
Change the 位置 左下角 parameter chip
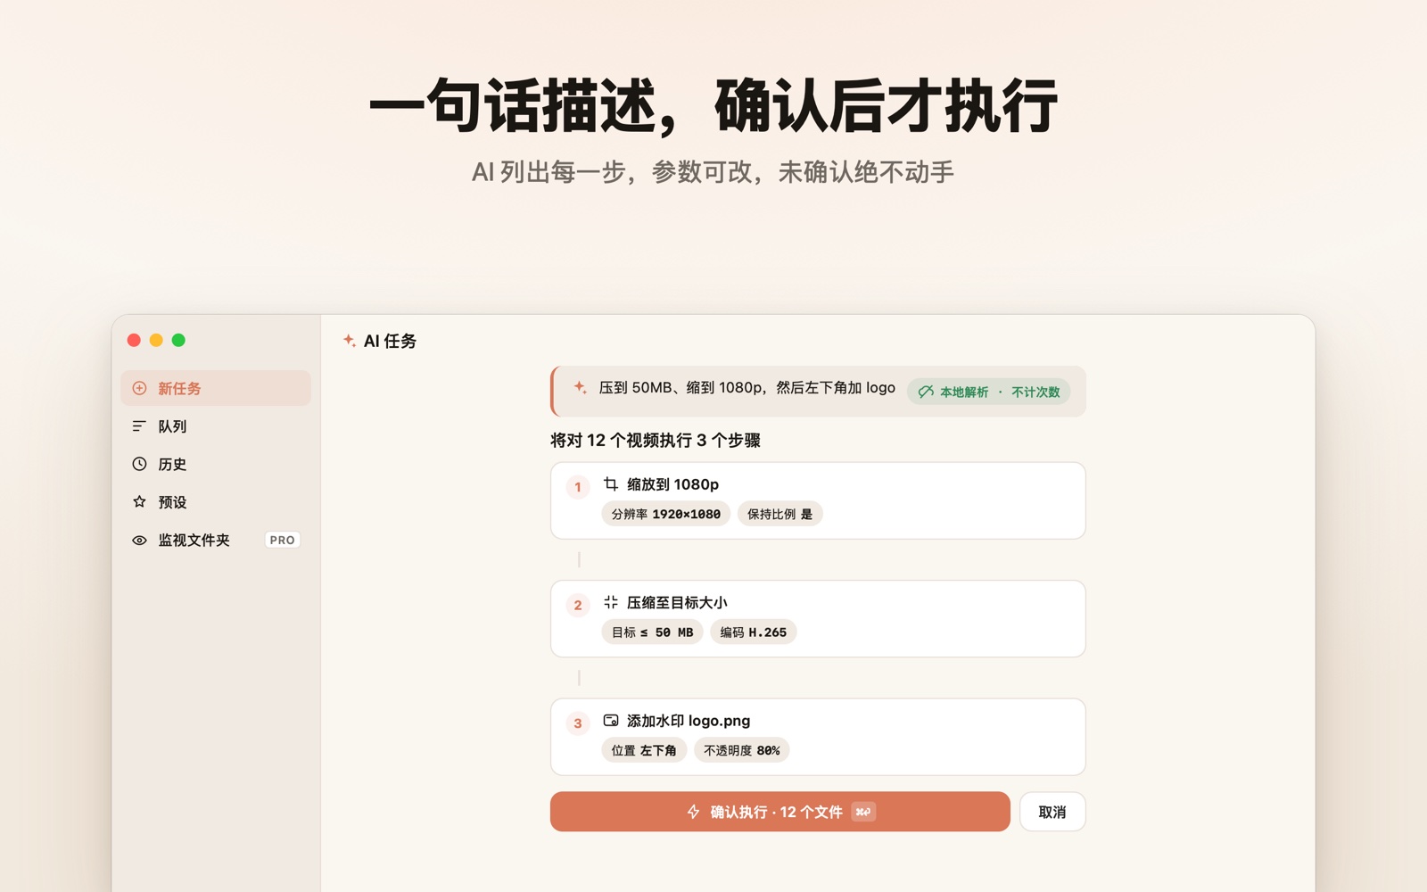pos(644,750)
